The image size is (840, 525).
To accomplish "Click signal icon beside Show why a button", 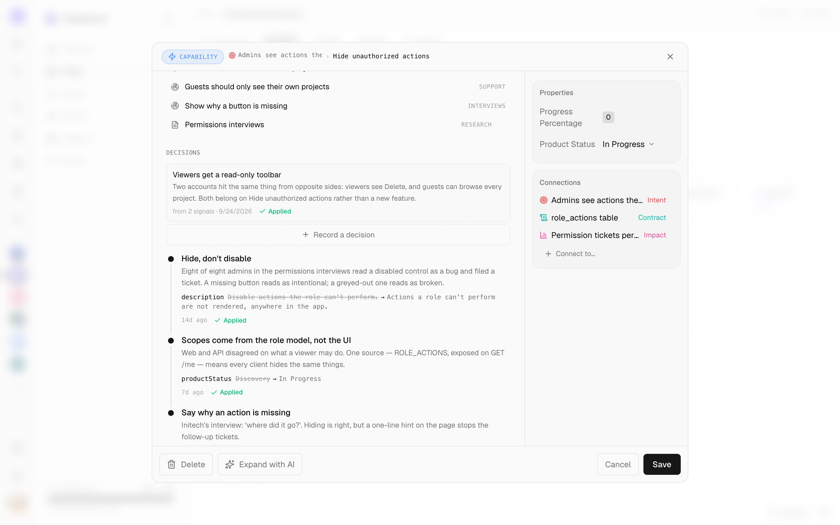I will pyautogui.click(x=175, y=106).
